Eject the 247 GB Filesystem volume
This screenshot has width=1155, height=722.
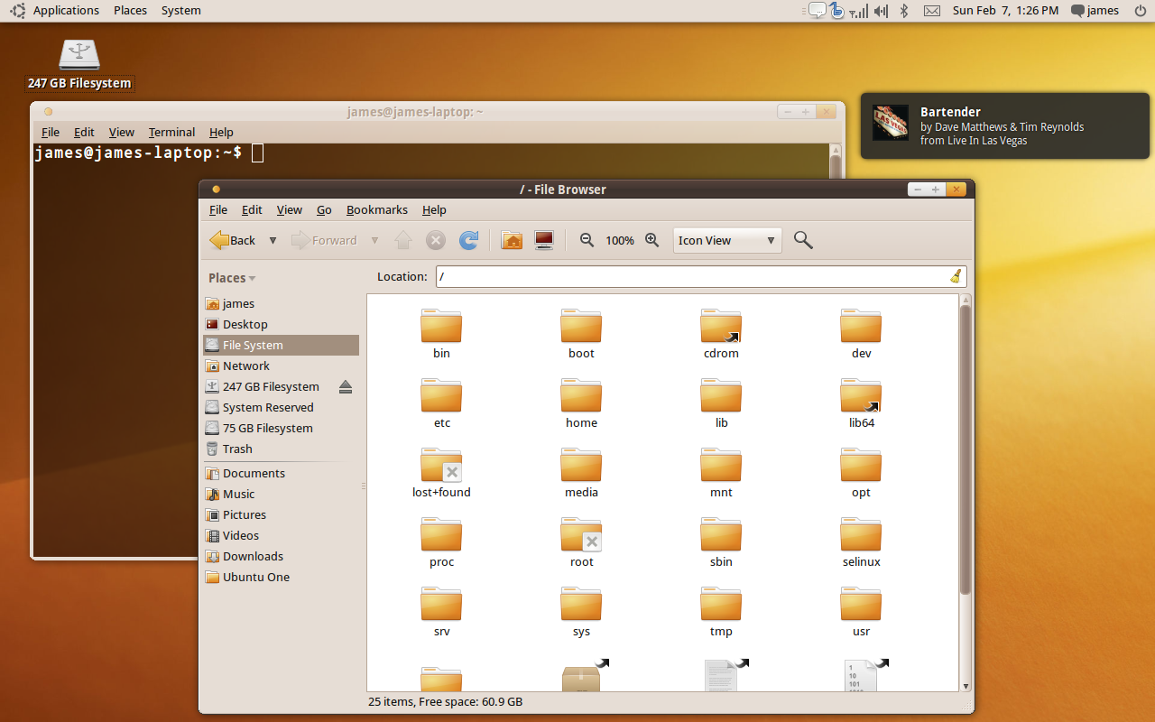click(x=346, y=387)
